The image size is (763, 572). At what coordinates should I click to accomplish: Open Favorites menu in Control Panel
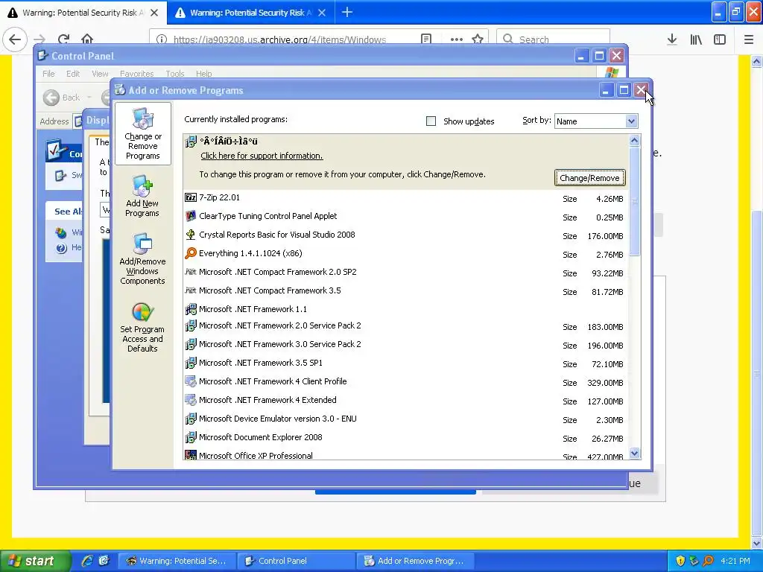coord(137,74)
